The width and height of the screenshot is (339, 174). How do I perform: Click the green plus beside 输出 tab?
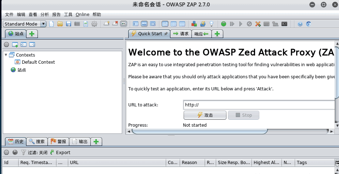click(x=96, y=142)
